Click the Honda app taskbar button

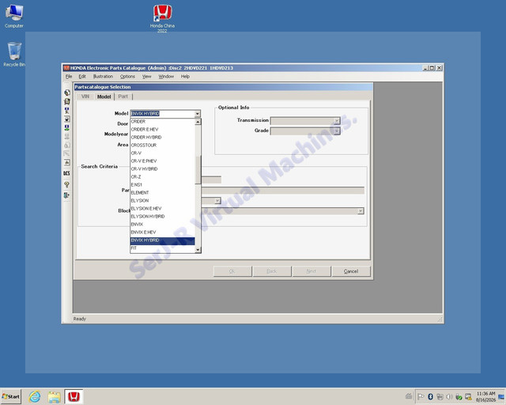coord(74,396)
